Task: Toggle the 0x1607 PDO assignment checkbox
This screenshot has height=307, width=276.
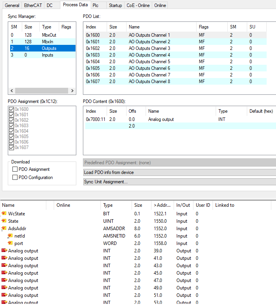Action: (x=12, y=147)
